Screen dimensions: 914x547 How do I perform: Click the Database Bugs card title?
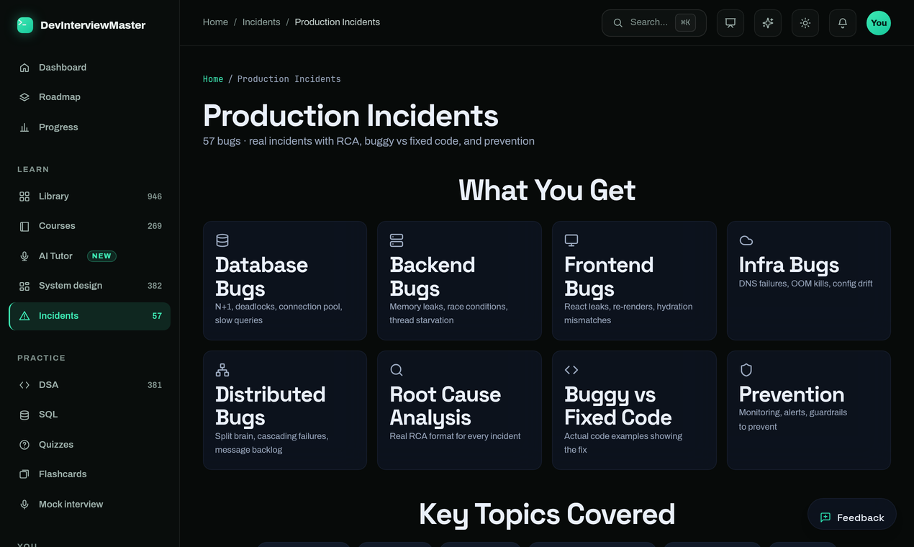pos(261,276)
